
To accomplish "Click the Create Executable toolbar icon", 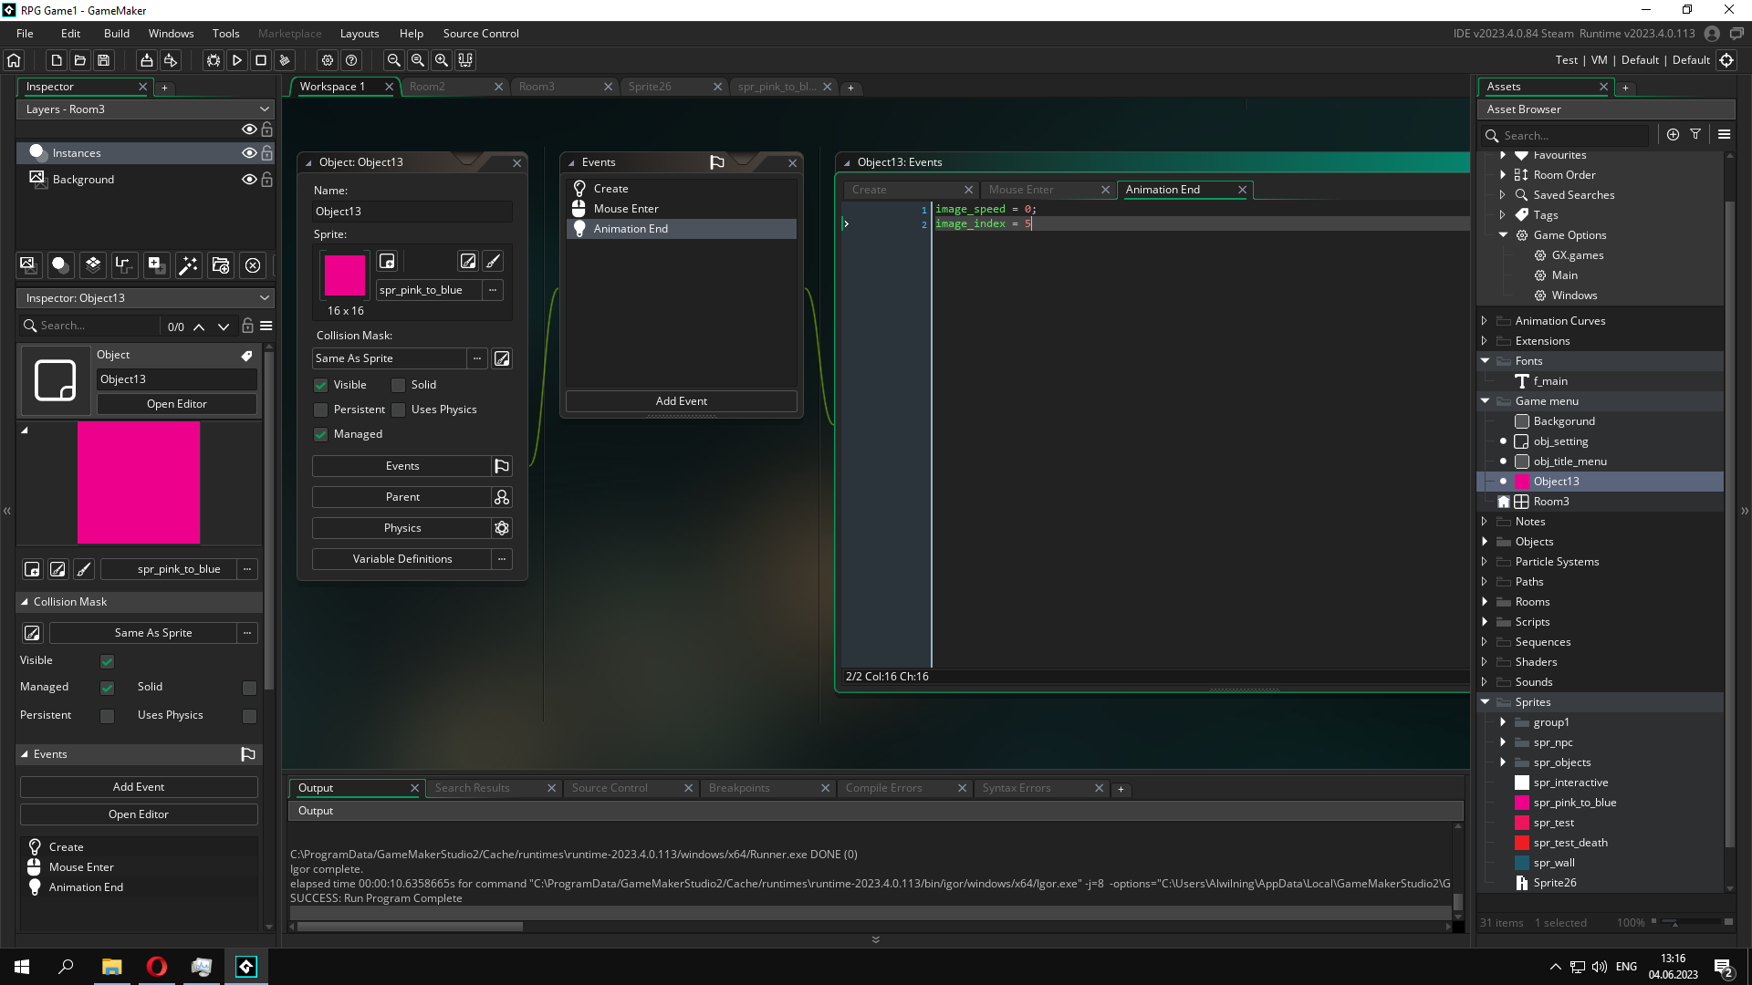I will click(x=146, y=60).
